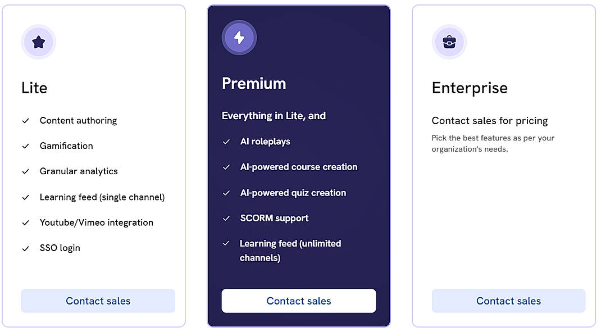Click Contact sales for the Enterprise plan
Image resolution: width=601 pixels, height=332 pixels.
(x=508, y=301)
